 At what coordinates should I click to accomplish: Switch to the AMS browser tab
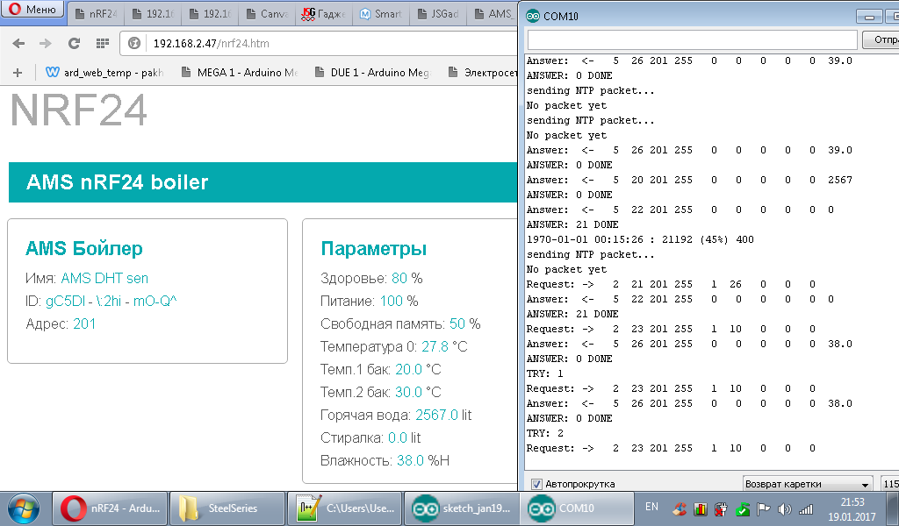coord(493,14)
